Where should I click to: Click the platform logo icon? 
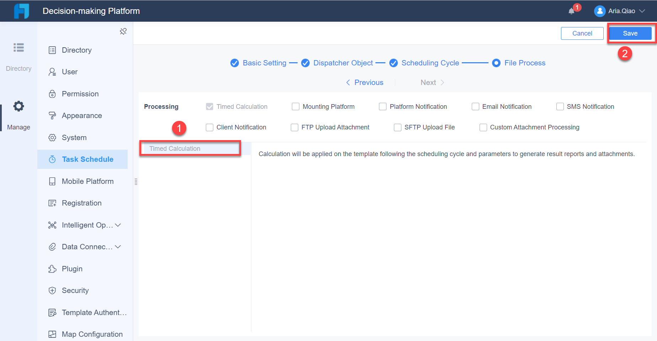point(21,11)
